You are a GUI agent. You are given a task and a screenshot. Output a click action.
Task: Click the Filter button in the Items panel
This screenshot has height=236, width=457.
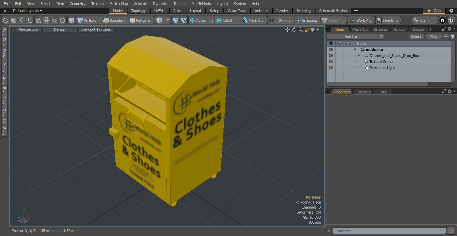[x=434, y=36]
